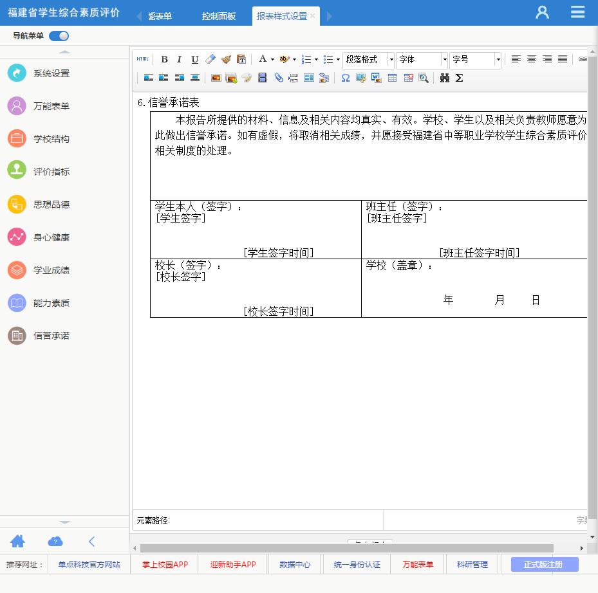Insert a single image
Screen dimensions: 598x593
tap(216, 78)
